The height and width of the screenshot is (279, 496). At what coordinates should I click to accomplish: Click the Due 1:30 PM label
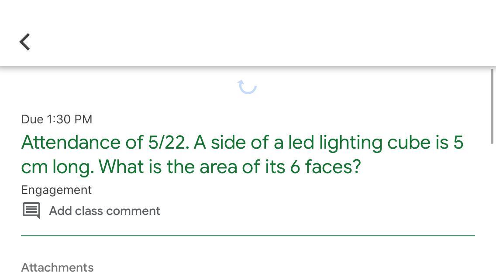point(57,119)
